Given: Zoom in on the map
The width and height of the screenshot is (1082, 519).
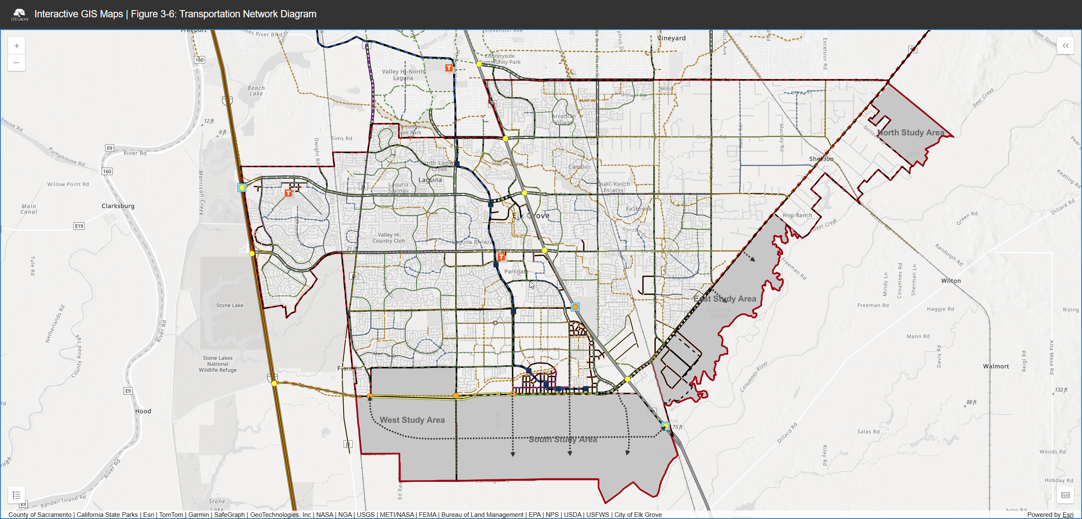Looking at the screenshot, I should [x=16, y=46].
